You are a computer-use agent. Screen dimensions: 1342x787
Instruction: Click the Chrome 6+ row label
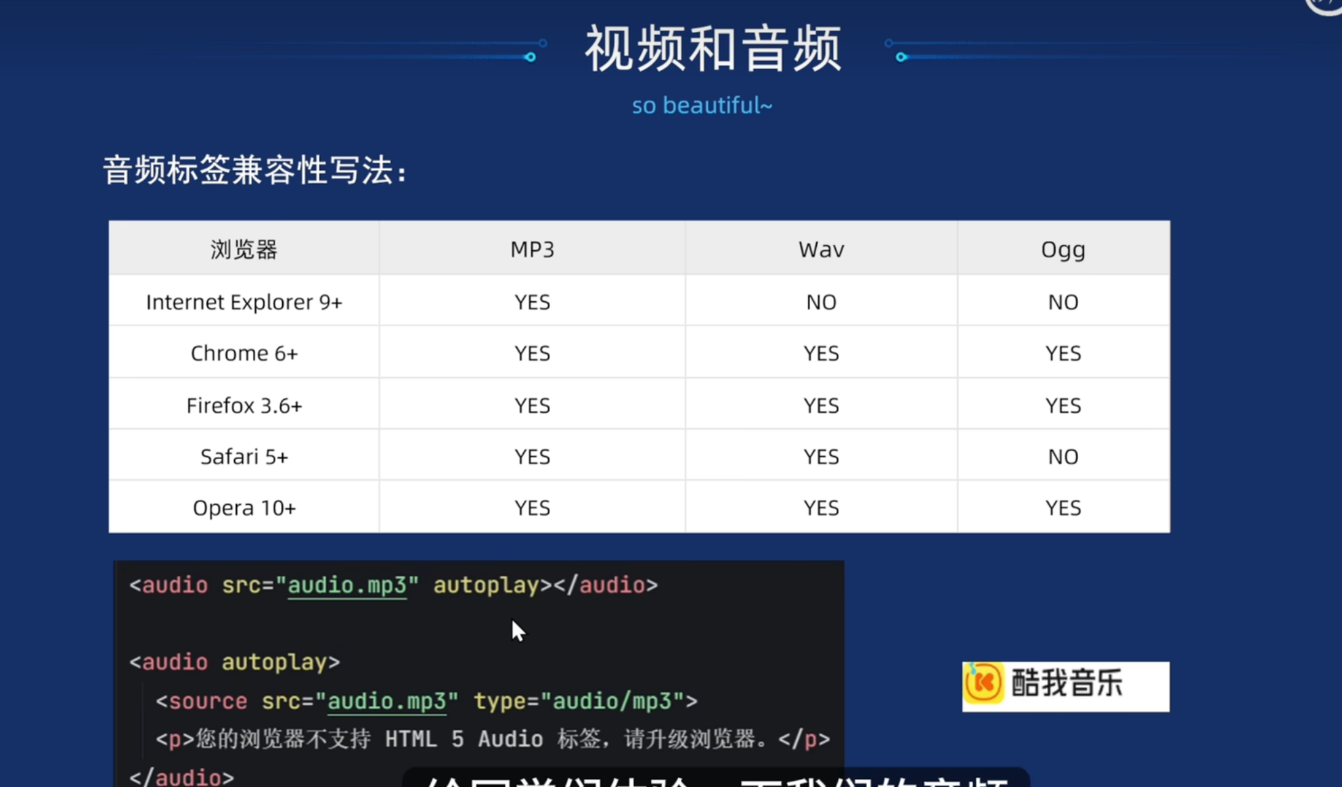(244, 353)
